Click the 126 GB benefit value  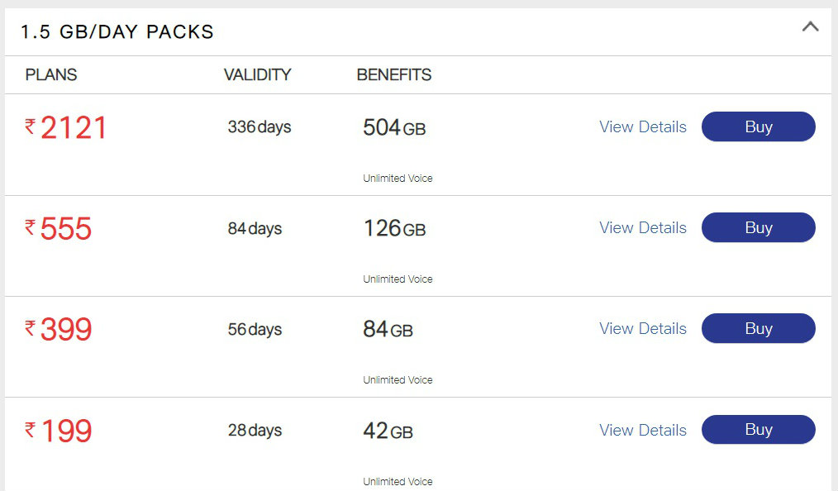(x=394, y=229)
